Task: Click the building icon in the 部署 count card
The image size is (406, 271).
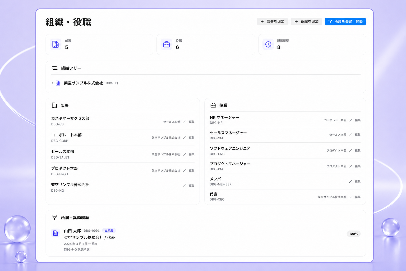Action: pyautogui.click(x=56, y=44)
